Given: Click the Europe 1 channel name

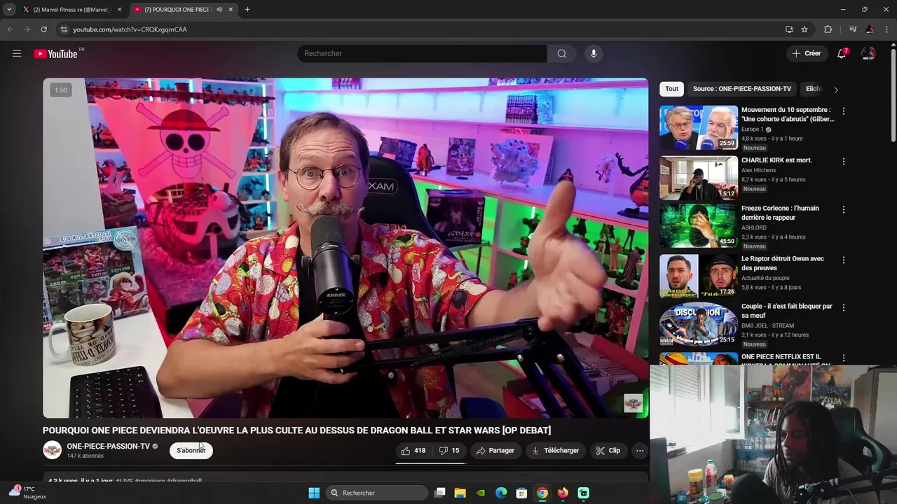Looking at the screenshot, I should (752, 129).
